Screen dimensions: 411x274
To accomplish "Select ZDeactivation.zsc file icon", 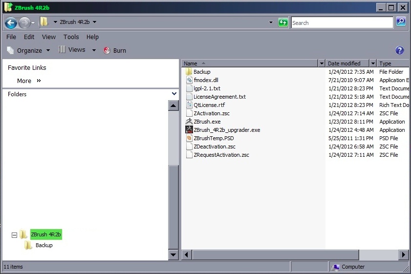I will coord(189,147).
